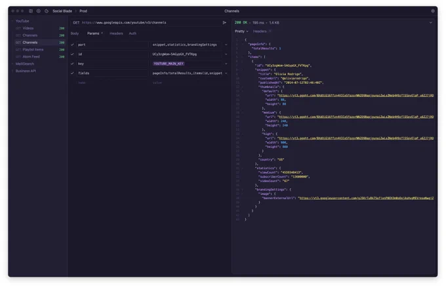Click the 200 OK response status
Image resolution: width=446 pixels, height=287 pixels.
click(241, 22)
